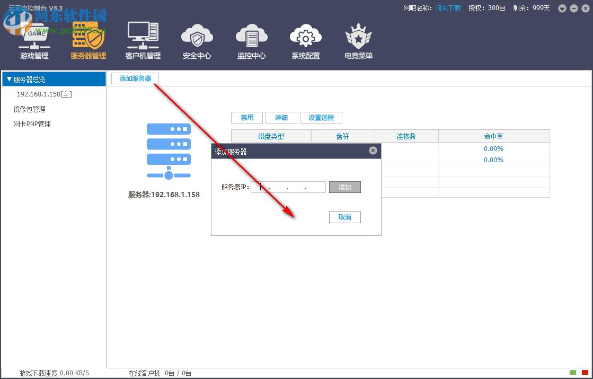Sort the table by the 命中率 column header
The width and height of the screenshot is (593, 379).
pyautogui.click(x=493, y=136)
